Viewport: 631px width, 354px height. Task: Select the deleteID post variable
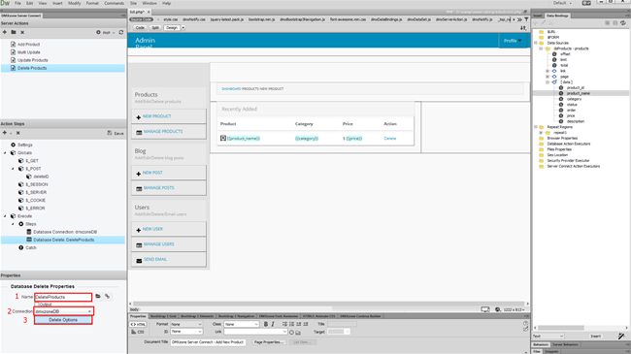41,177
